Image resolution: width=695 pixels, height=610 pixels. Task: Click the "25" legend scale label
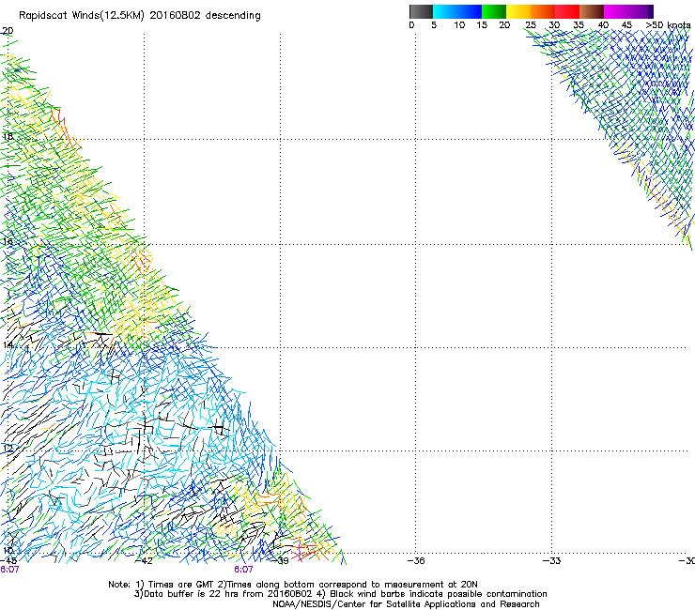tap(531, 25)
